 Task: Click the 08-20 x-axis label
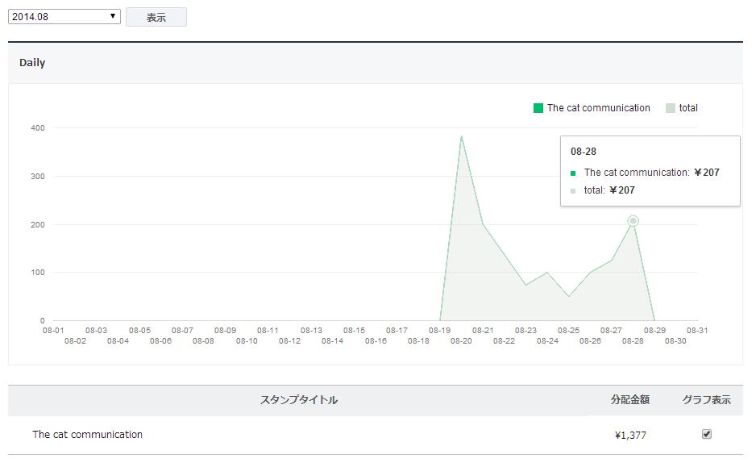coord(461,341)
